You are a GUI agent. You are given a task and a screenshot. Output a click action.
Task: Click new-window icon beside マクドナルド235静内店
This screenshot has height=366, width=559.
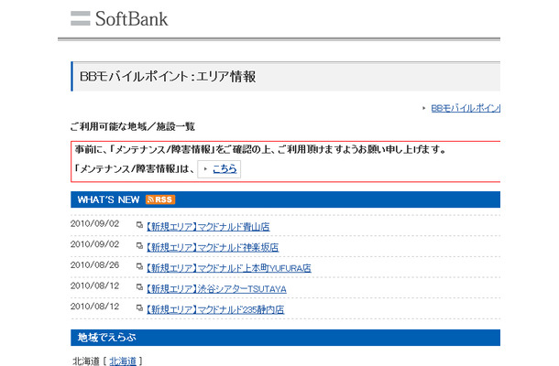click(x=139, y=307)
